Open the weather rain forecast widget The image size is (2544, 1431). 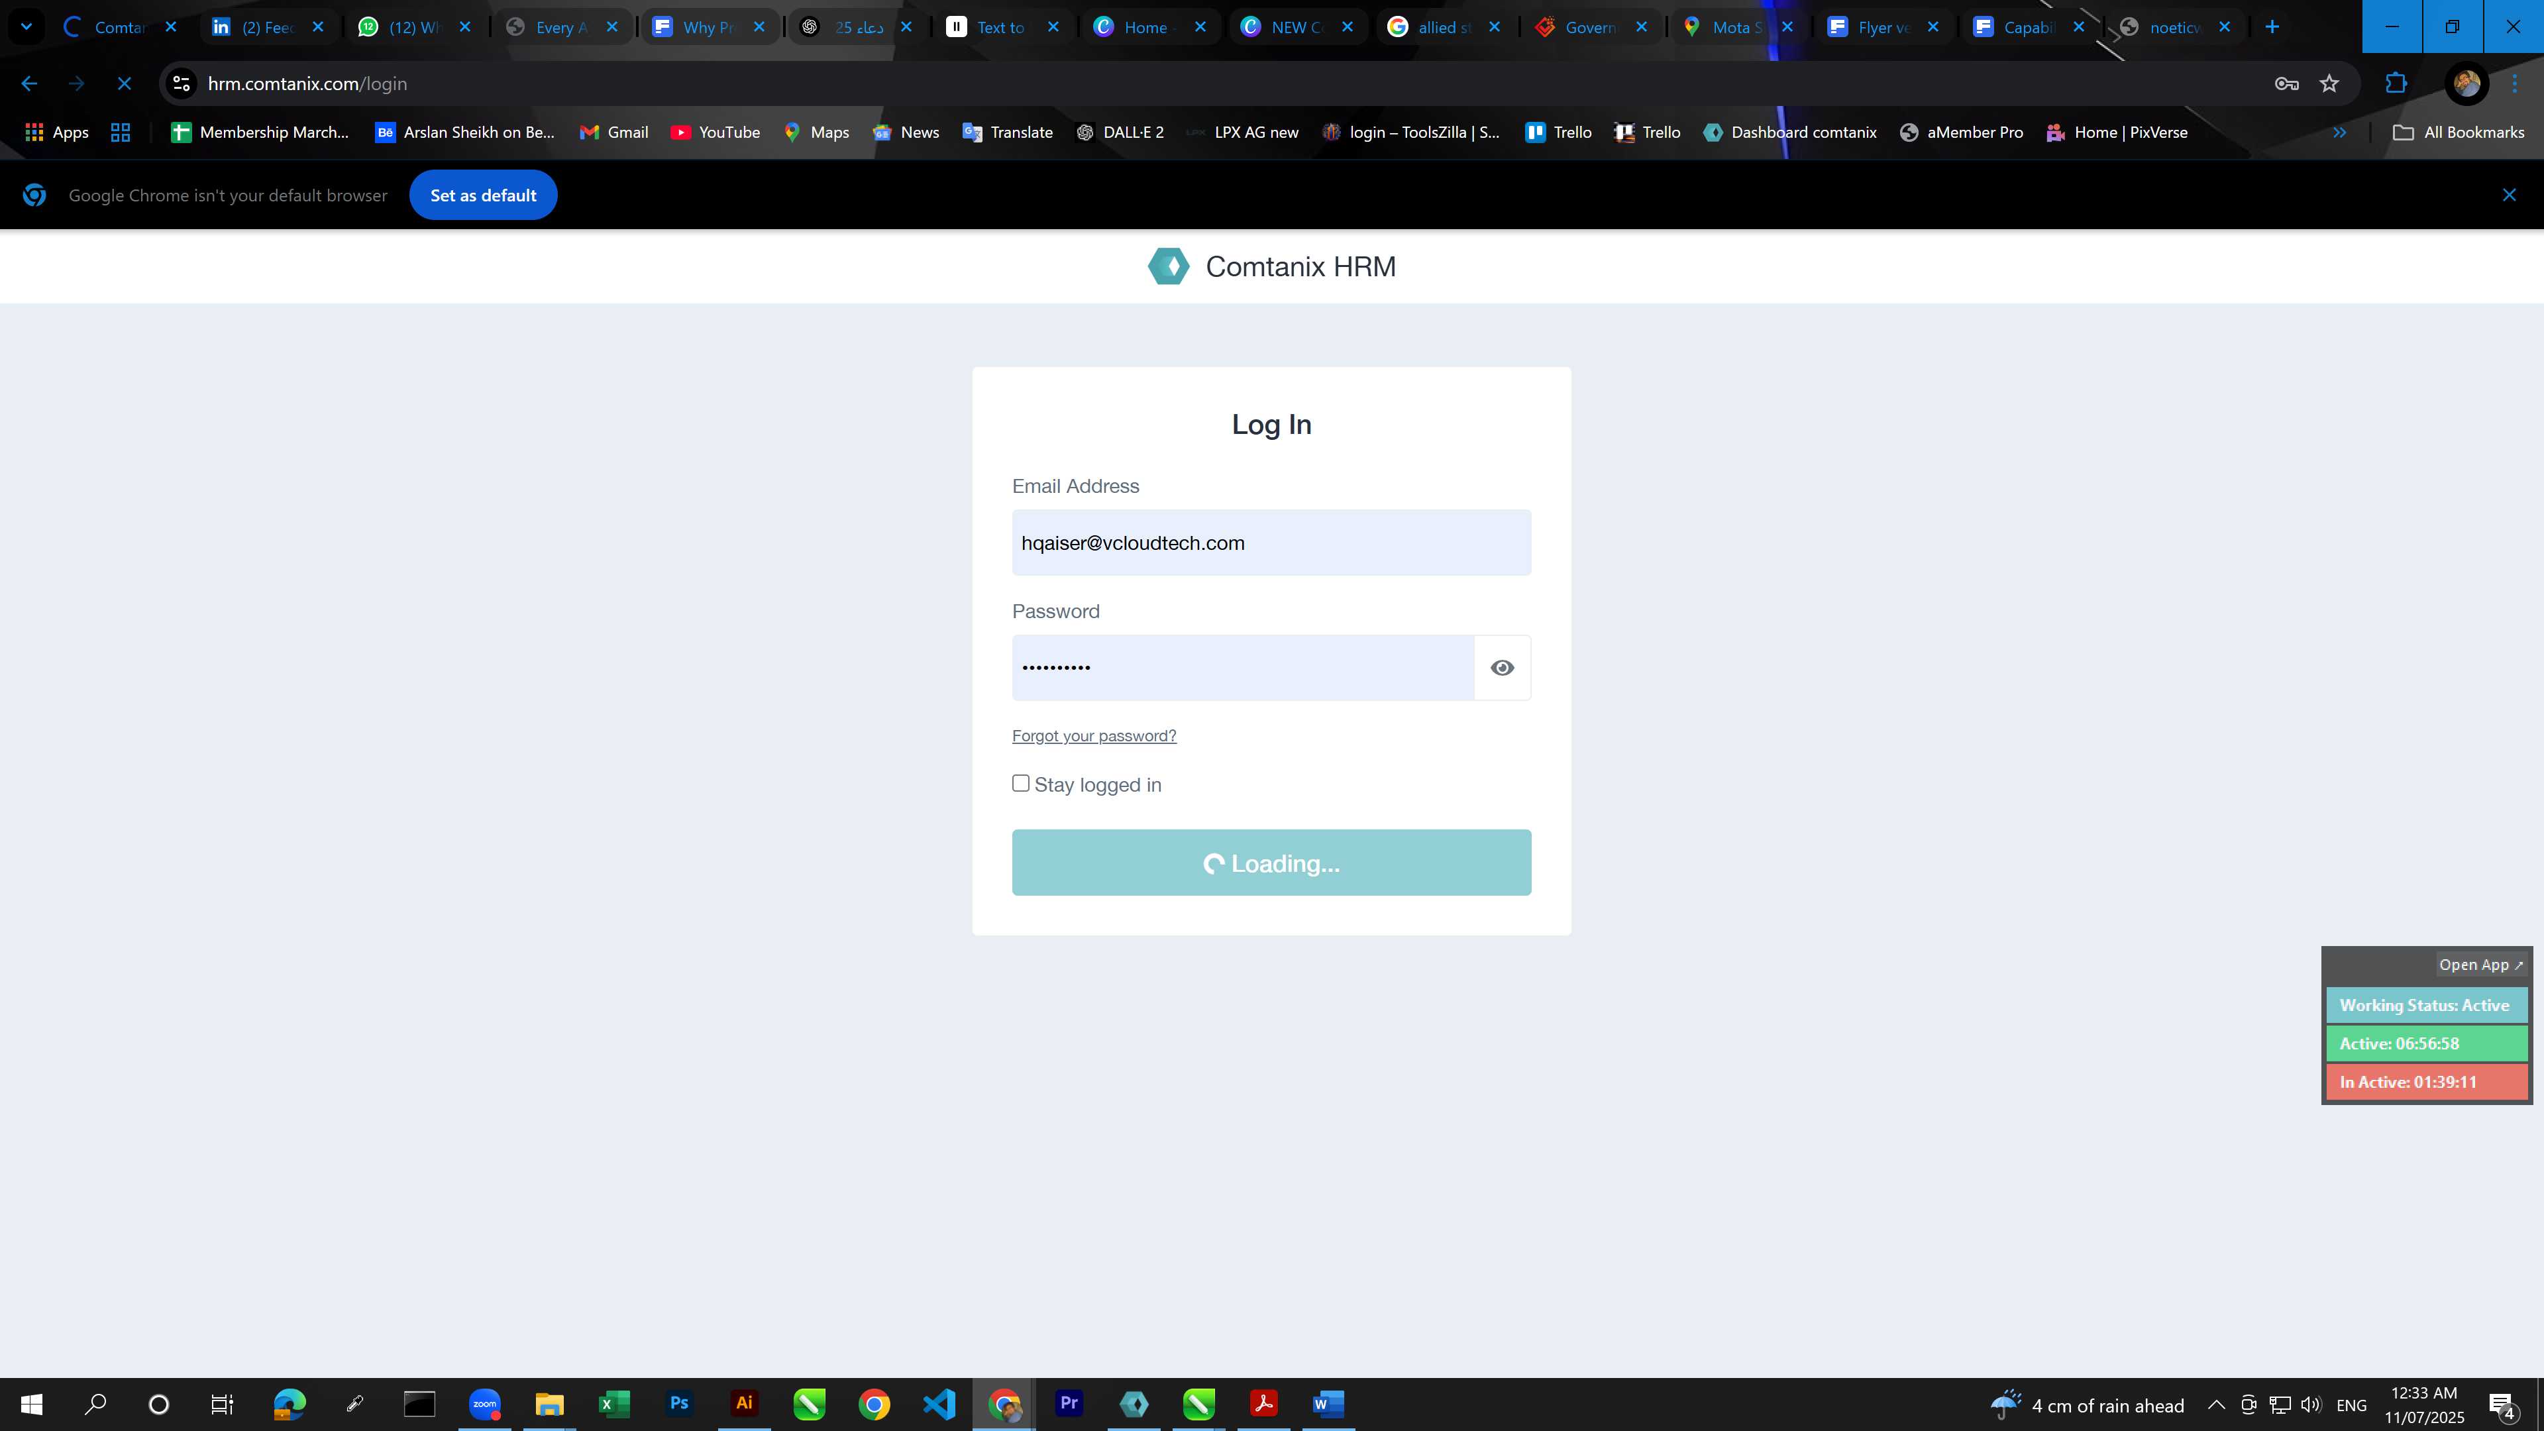[2087, 1405]
